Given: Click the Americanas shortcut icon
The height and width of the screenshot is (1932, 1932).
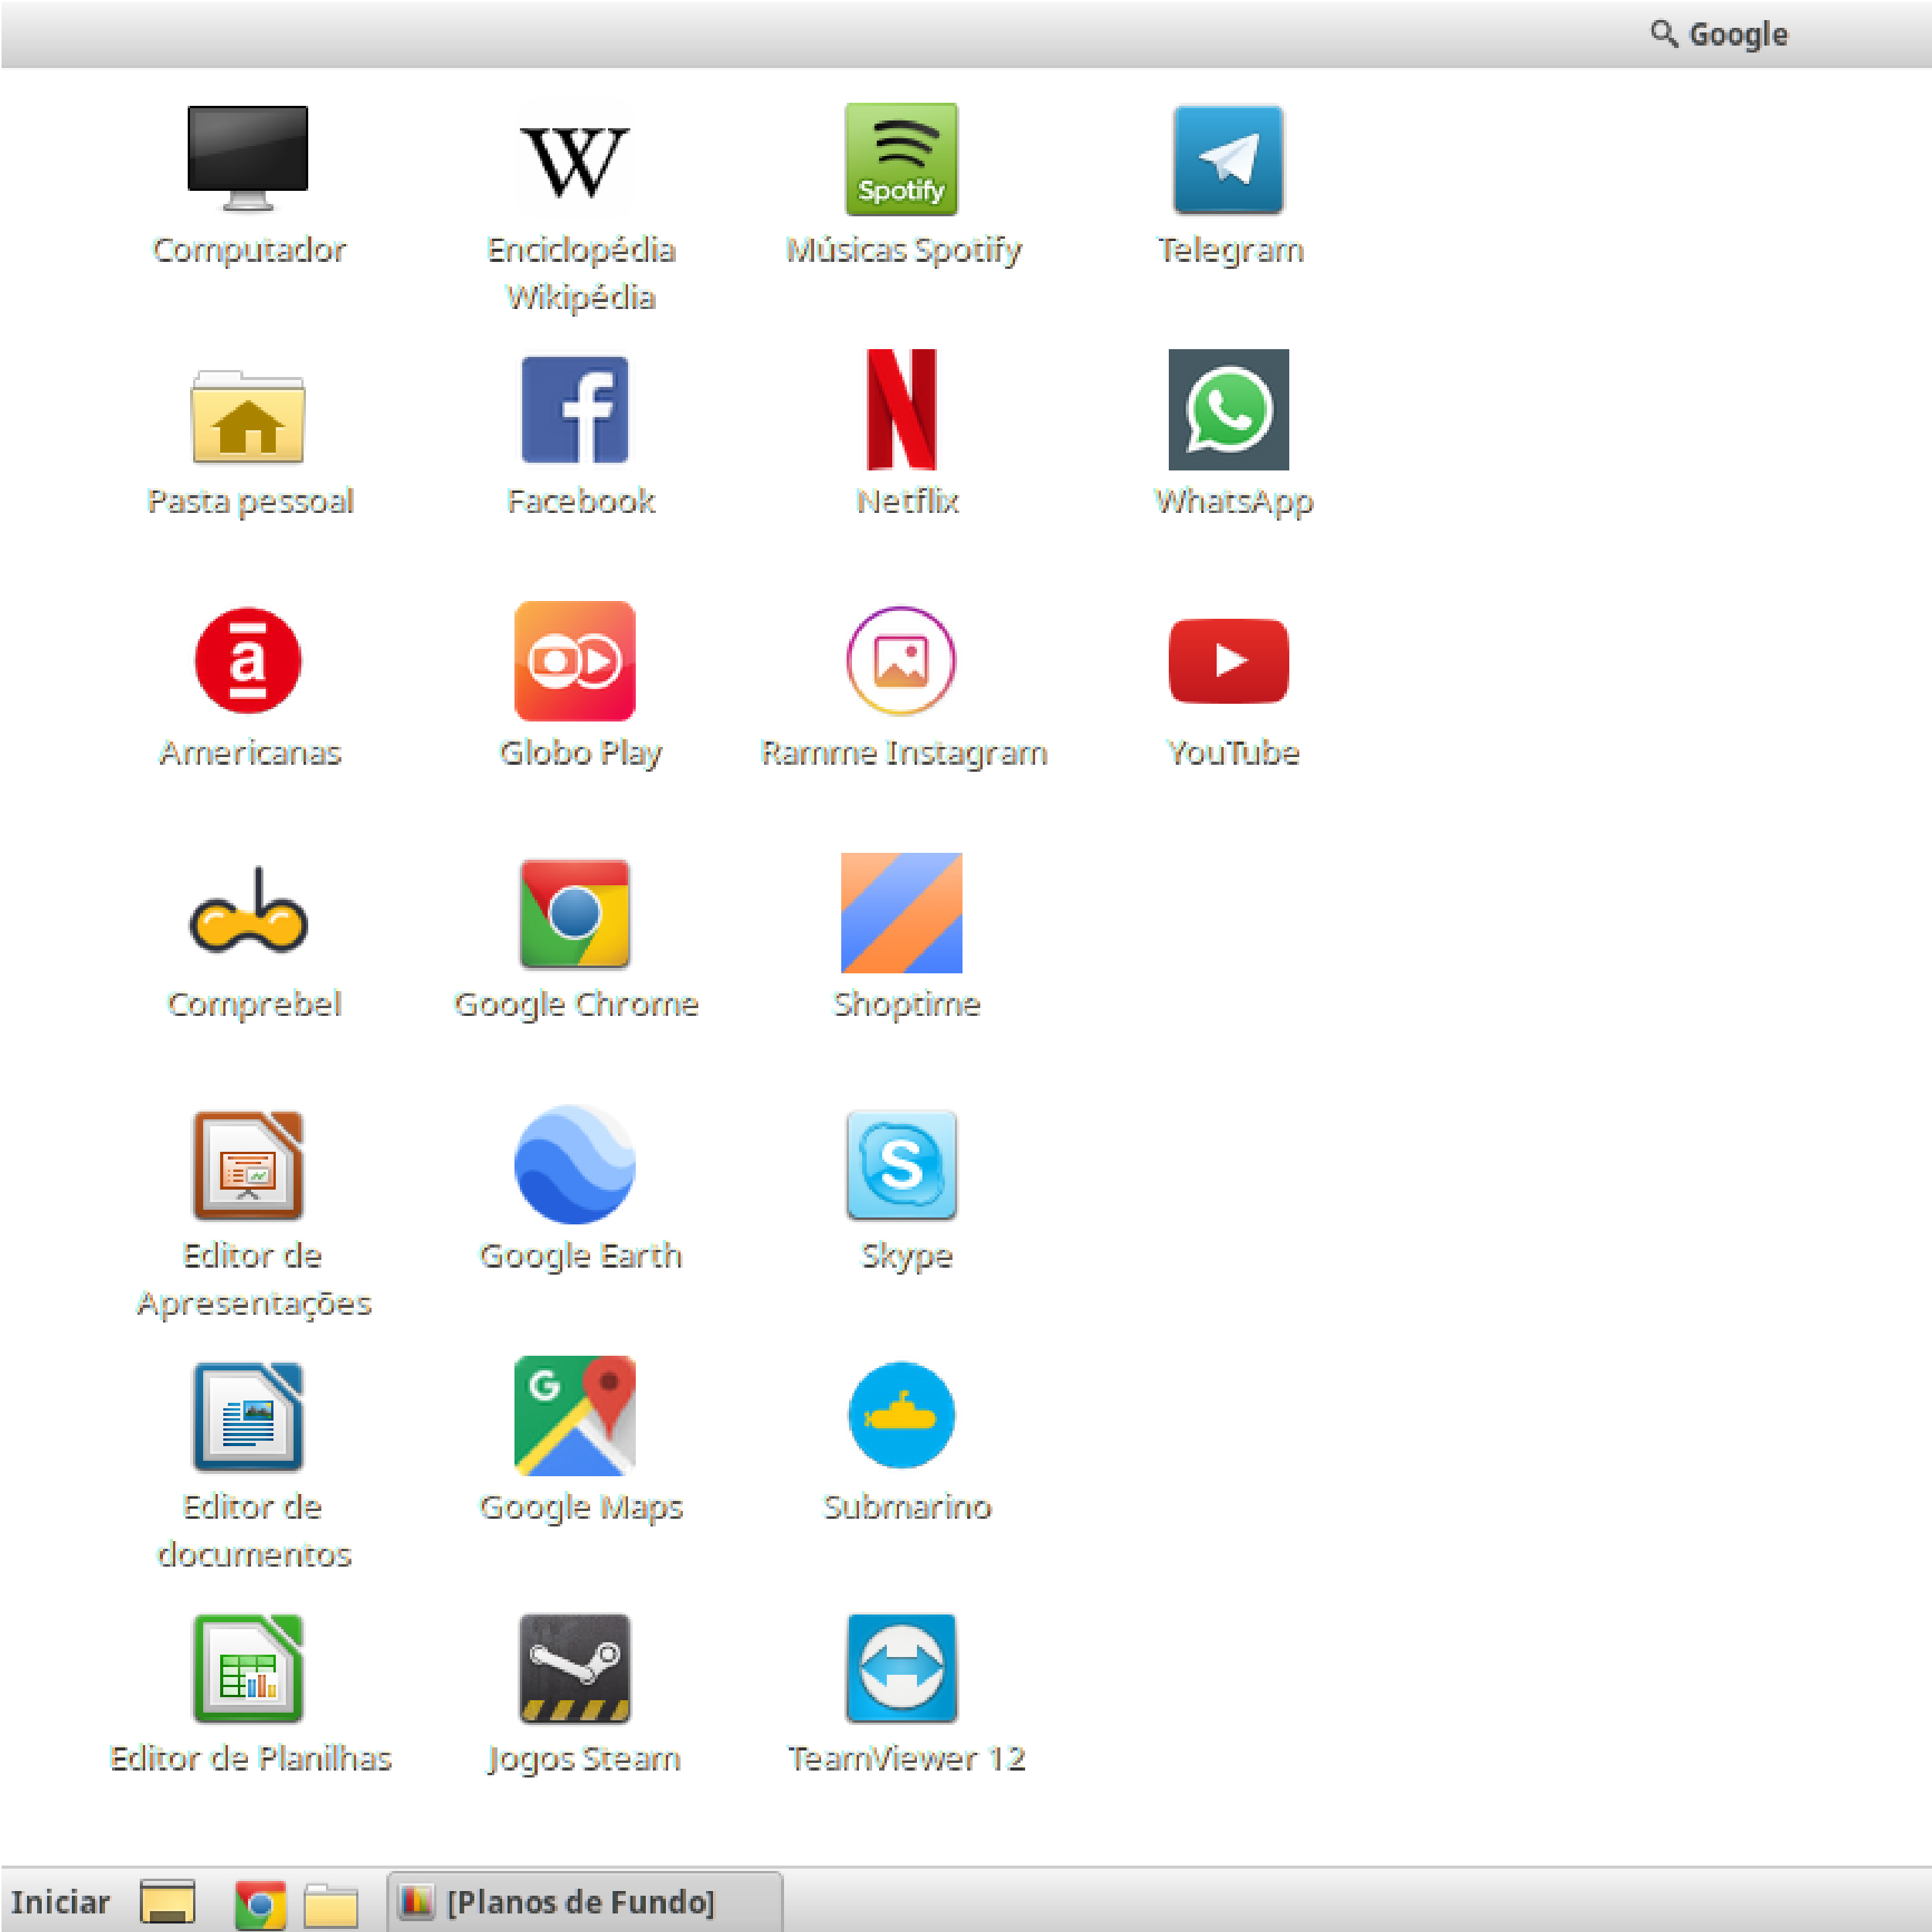Looking at the screenshot, I should click(248, 661).
